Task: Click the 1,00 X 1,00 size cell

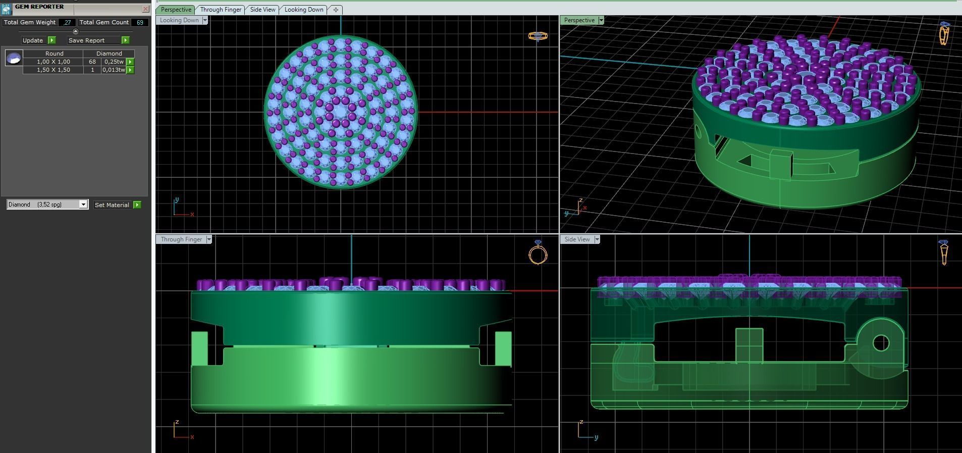Action: [54, 62]
